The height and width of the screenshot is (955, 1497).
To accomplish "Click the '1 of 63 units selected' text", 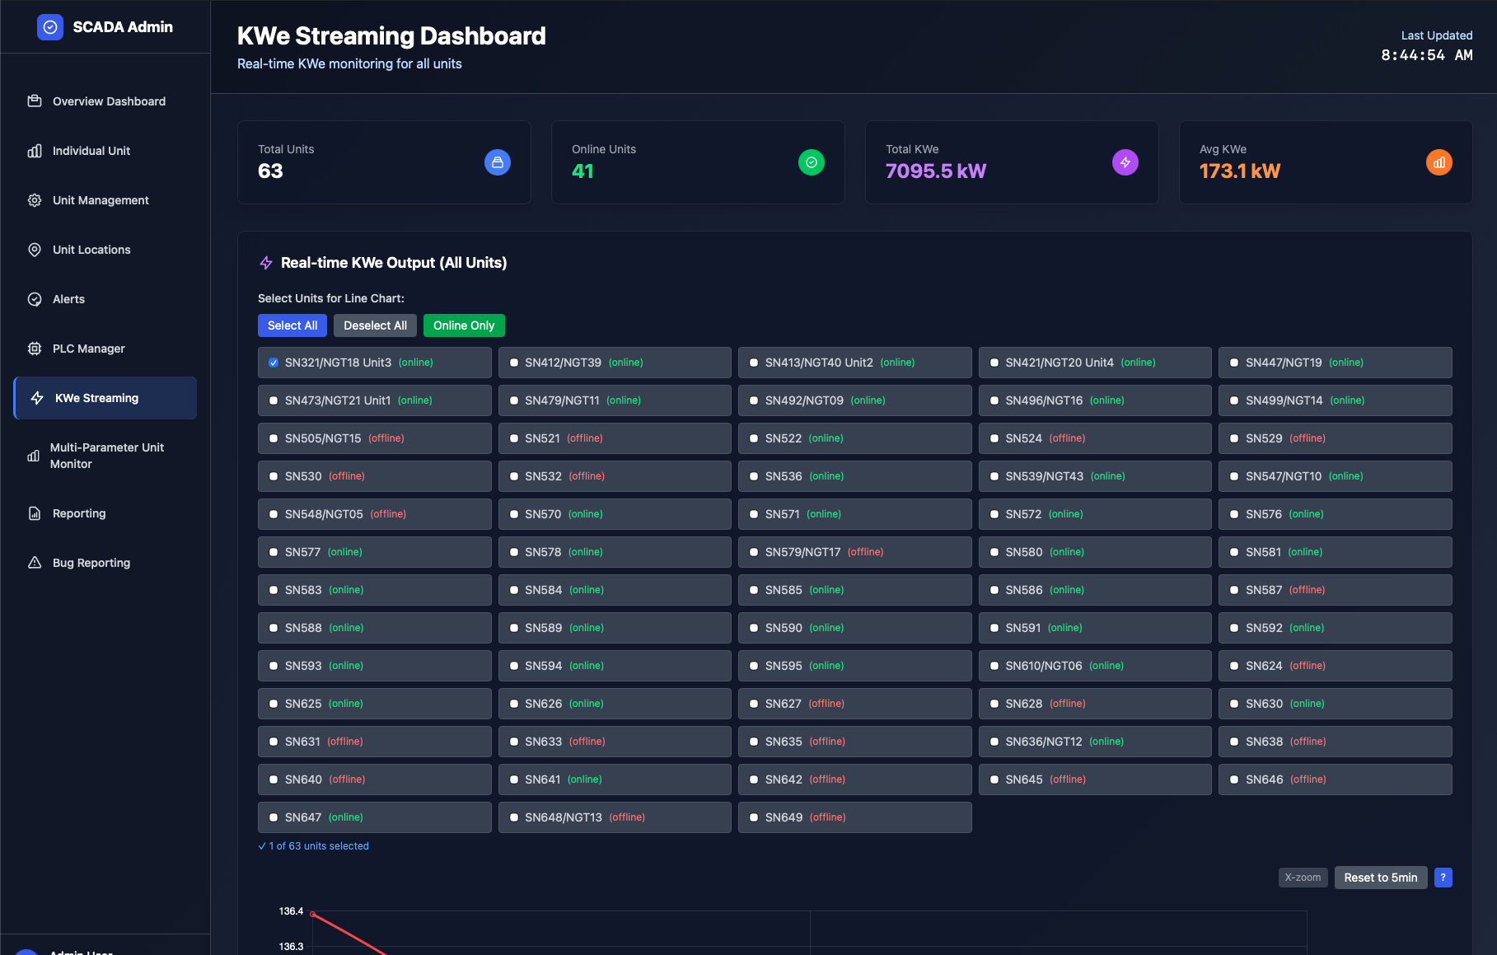I will 314,846.
